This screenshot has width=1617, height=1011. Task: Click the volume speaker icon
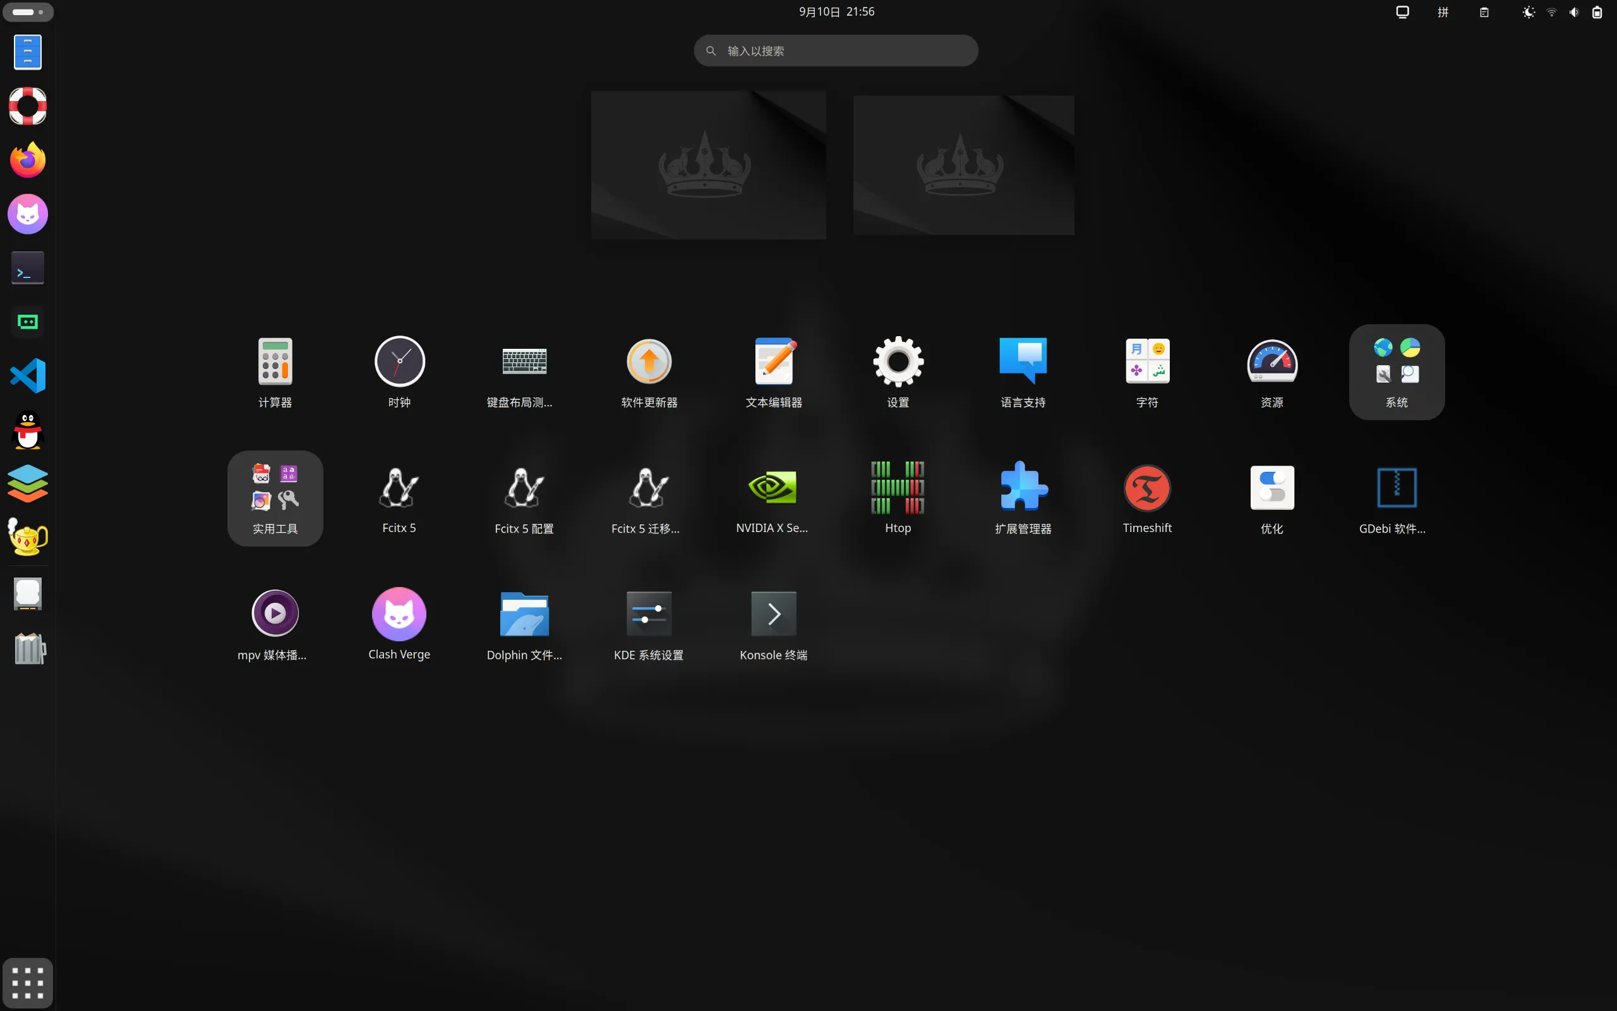click(1574, 12)
